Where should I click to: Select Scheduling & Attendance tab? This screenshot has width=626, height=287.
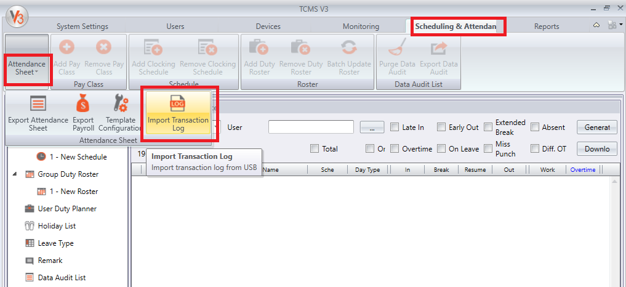click(x=455, y=26)
